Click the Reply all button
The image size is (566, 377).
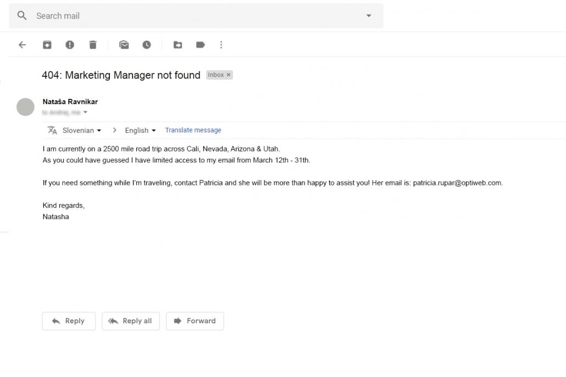point(130,321)
